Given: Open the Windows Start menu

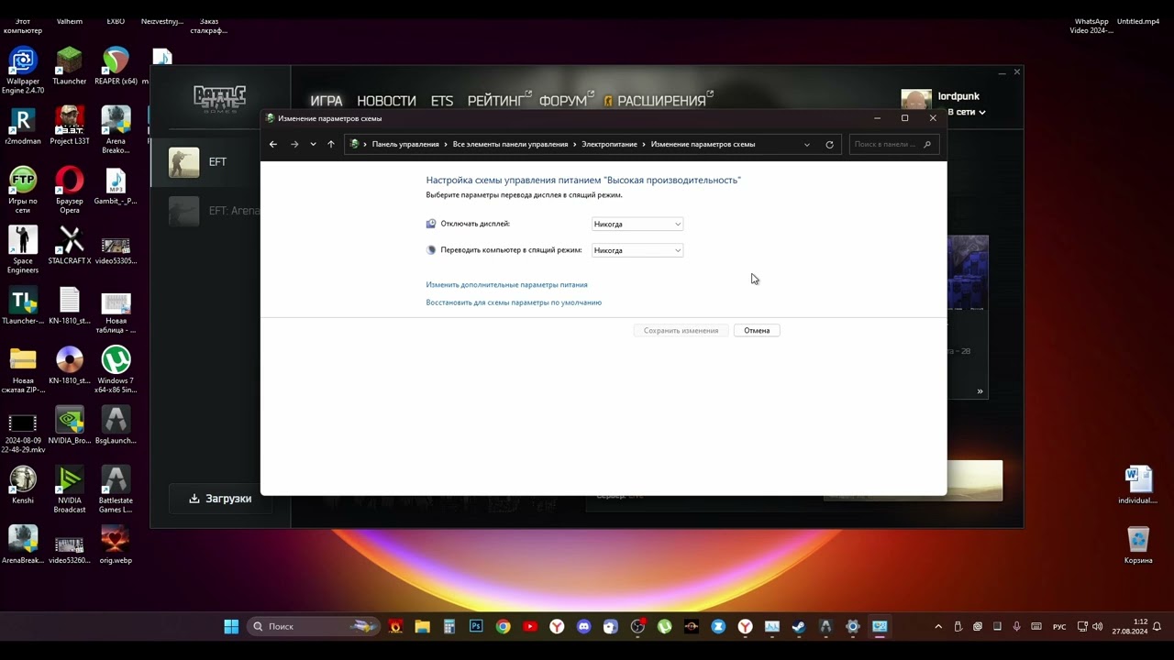Looking at the screenshot, I should (231, 627).
